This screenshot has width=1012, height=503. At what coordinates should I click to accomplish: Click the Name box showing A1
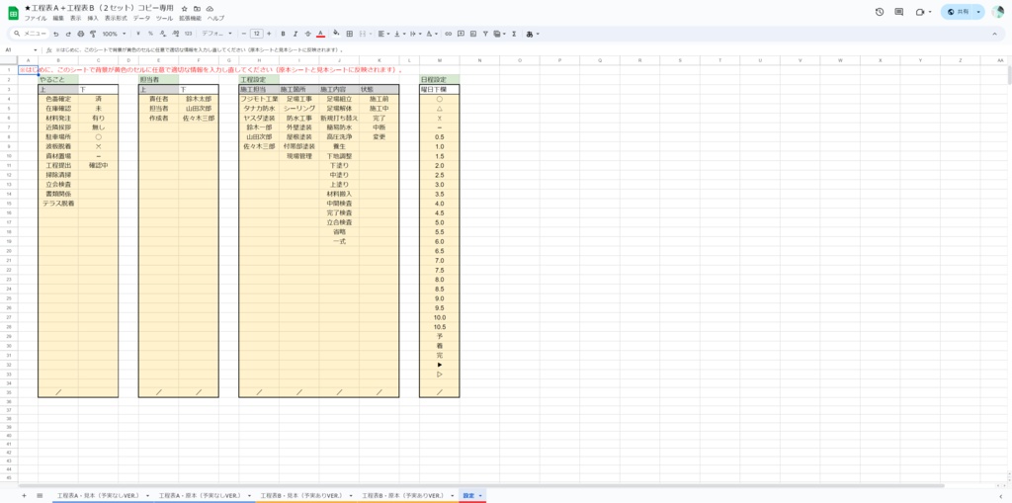[20, 49]
